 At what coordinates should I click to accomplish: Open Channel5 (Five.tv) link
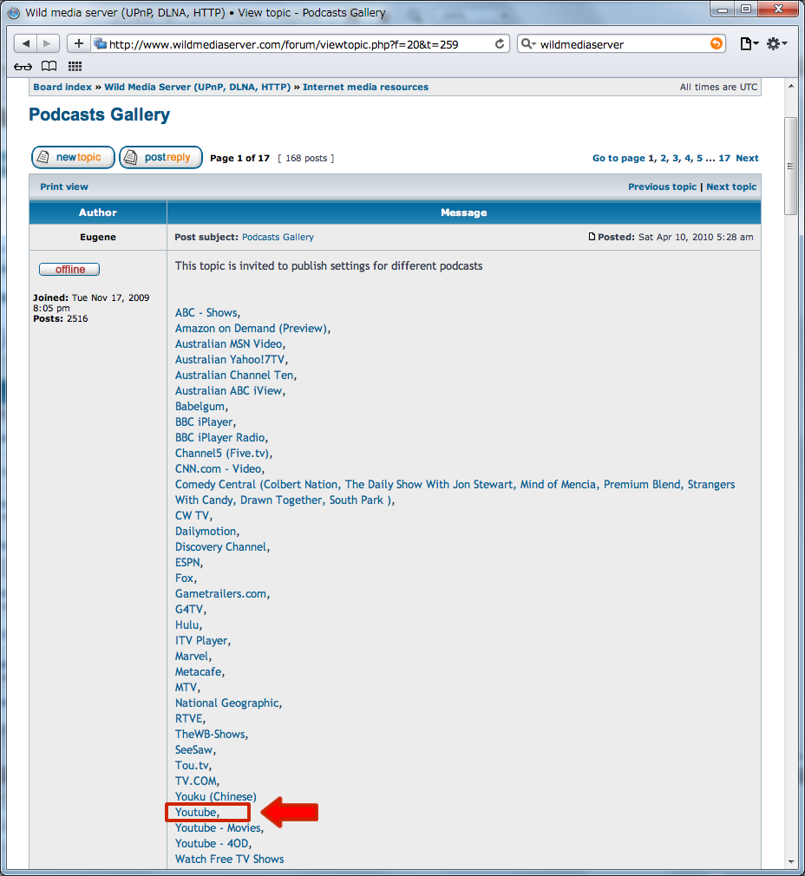click(222, 454)
